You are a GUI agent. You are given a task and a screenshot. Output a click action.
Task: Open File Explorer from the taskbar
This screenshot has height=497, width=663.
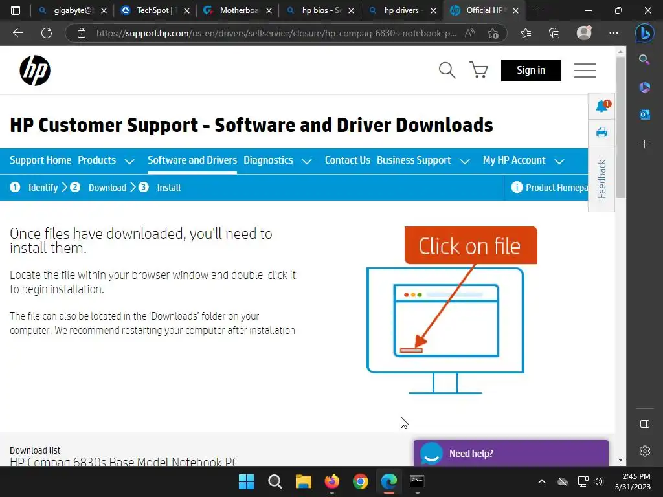click(x=303, y=481)
